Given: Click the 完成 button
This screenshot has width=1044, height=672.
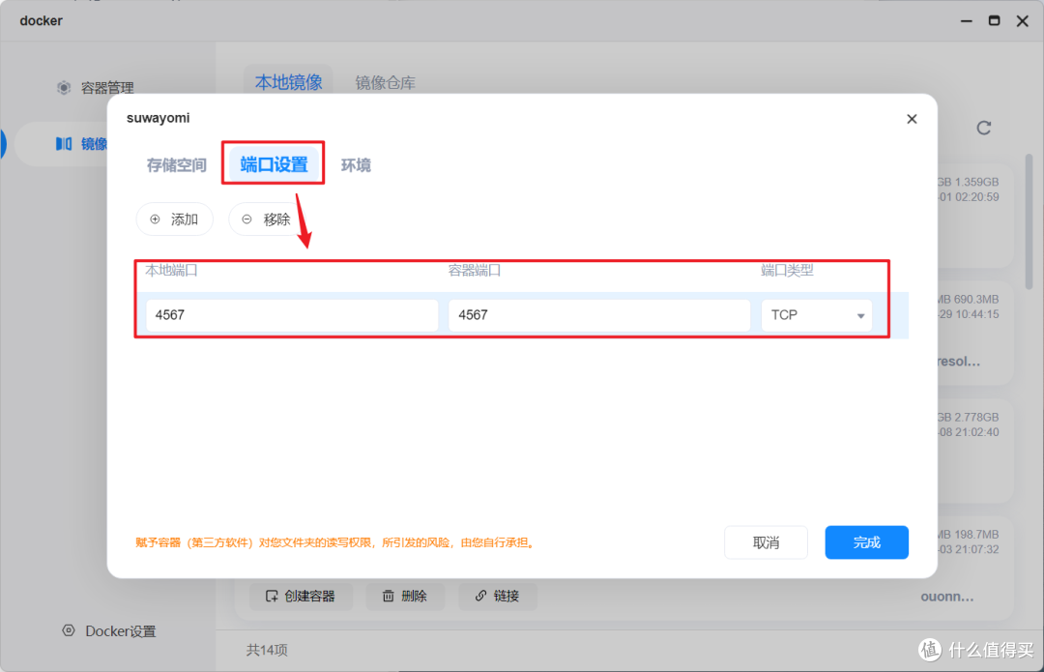Looking at the screenshot, I should [x=866, y=542].
